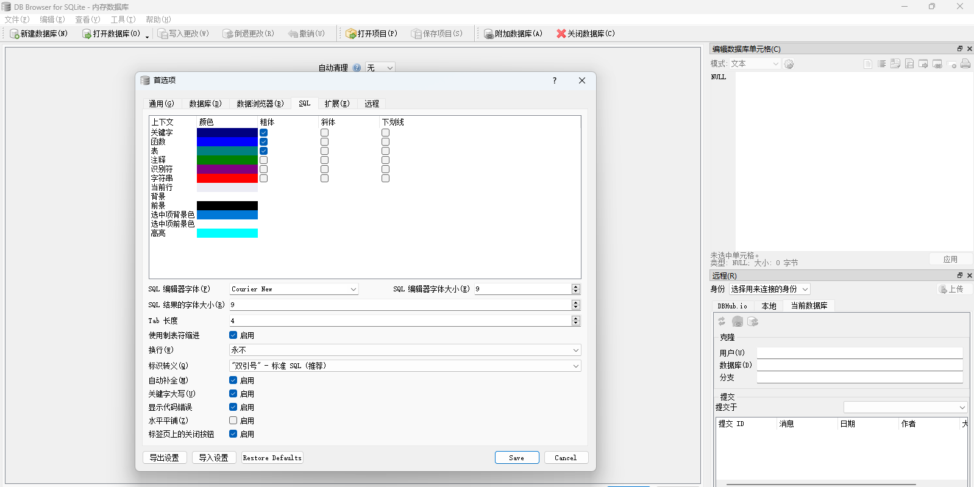
Task: Click the text lines icon in cell editor toolbar
Action: click(882, 64)
